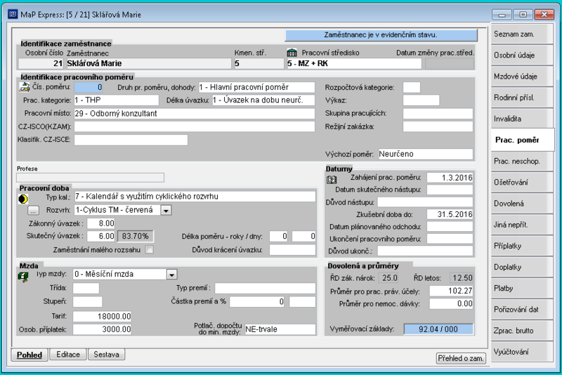Screen dimensions: 562x375
Task: Click the Skupina pracujících field
Action: point(438,114)
